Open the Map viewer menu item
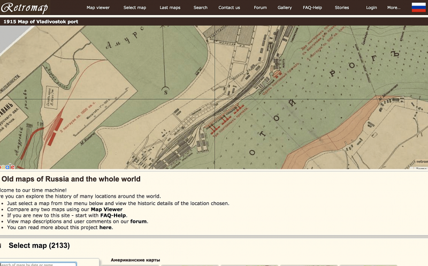428x266 pixels. (98, 7)
